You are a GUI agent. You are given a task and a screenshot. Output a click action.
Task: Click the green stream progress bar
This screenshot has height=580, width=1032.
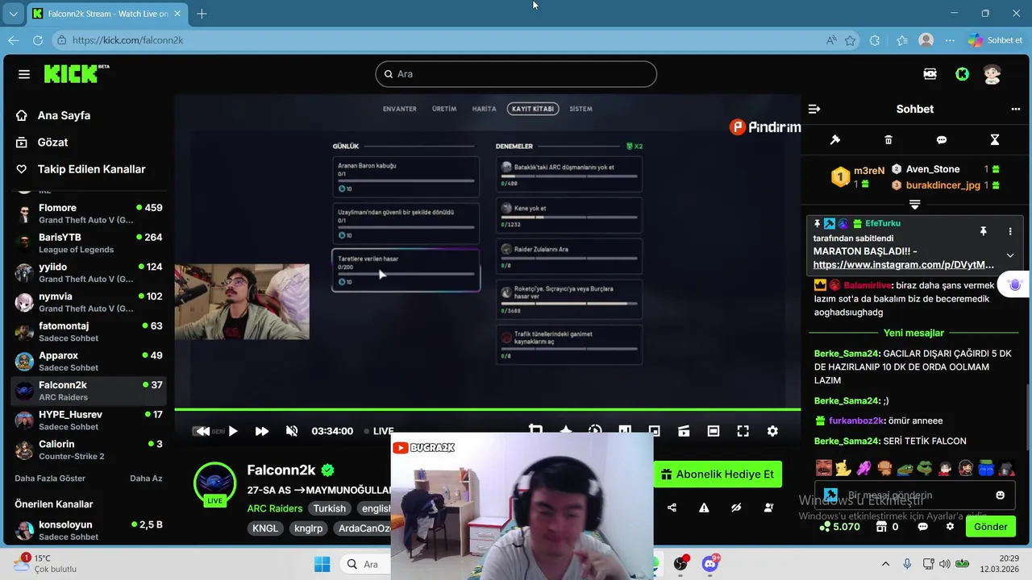coord(488,409)
